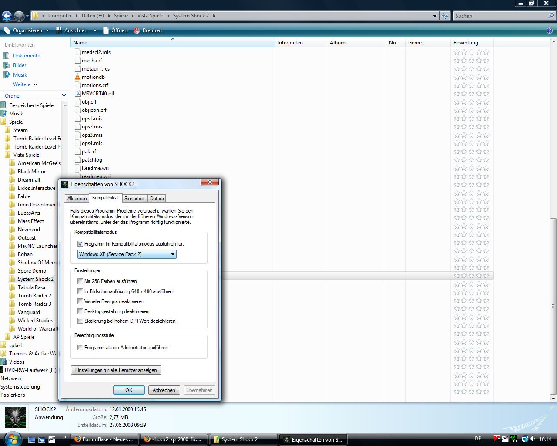Image resolution: width=557 pixels, height=446 pixels.
Task: Select the Gespeicherte Spiele folder
Action: 31,105
